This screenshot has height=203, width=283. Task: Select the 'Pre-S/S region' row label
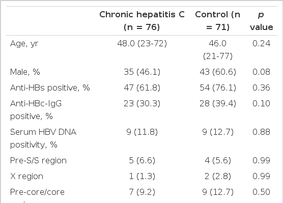click(38, 161)
